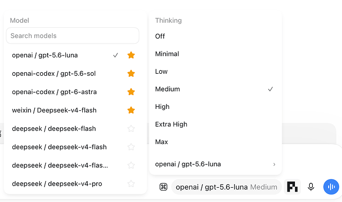Star the deepseek / deepseek-v4-pro model

pyautogui.click(x=131, y=184)
